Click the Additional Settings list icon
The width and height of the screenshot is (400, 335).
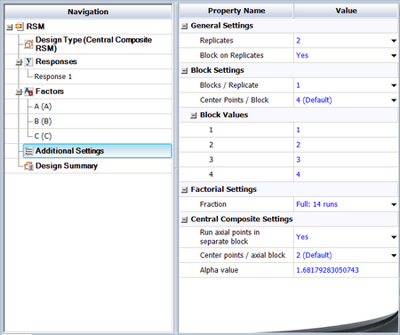click(28, 151)
